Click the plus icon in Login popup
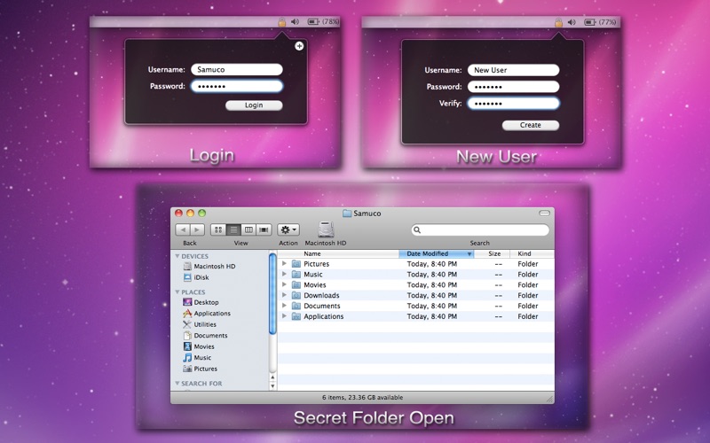 coord(299,46)
